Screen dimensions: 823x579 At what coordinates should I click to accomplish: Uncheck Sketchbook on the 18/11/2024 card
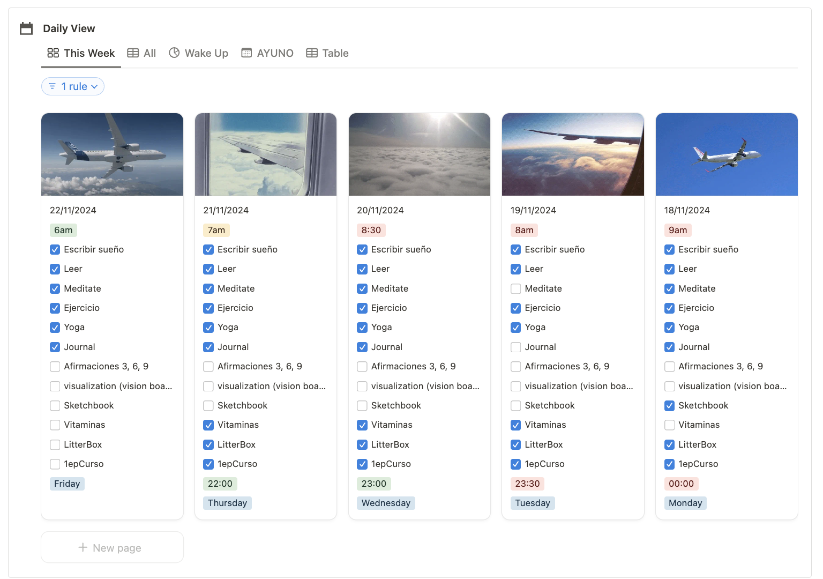(x=669, y=406)
